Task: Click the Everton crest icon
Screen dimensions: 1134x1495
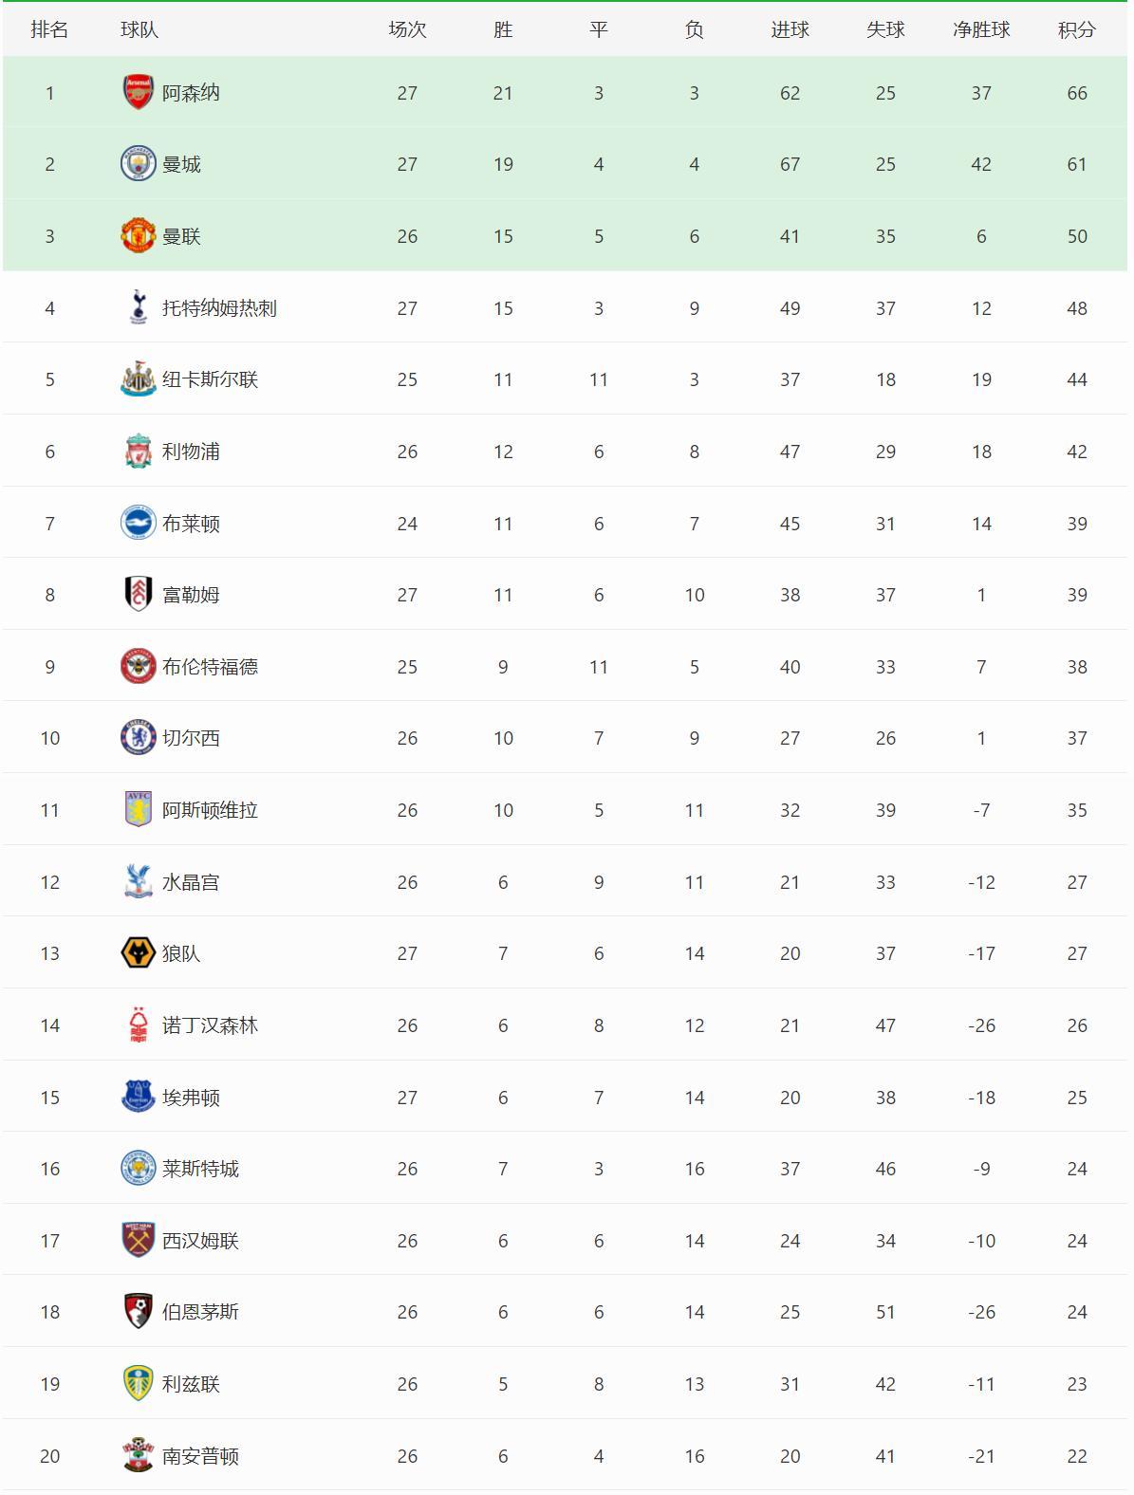Action: [x=139, y=1098]
